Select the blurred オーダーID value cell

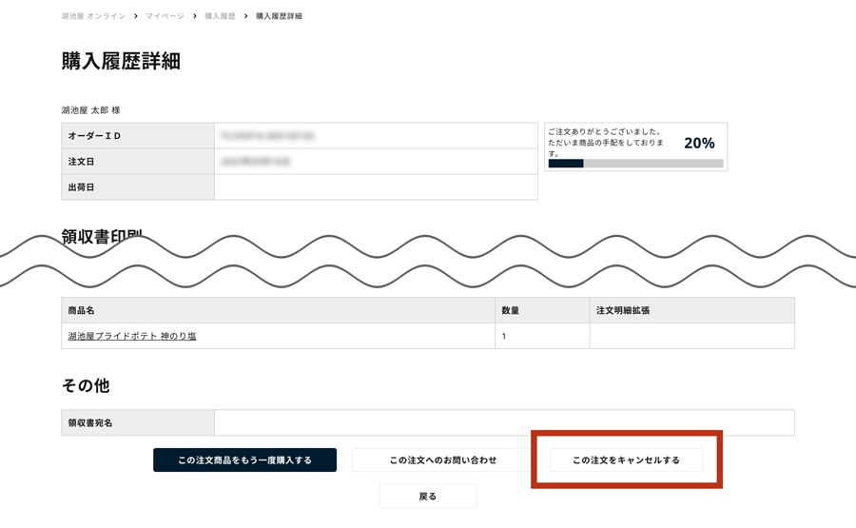pyautogui.click(x=376, y=136)
